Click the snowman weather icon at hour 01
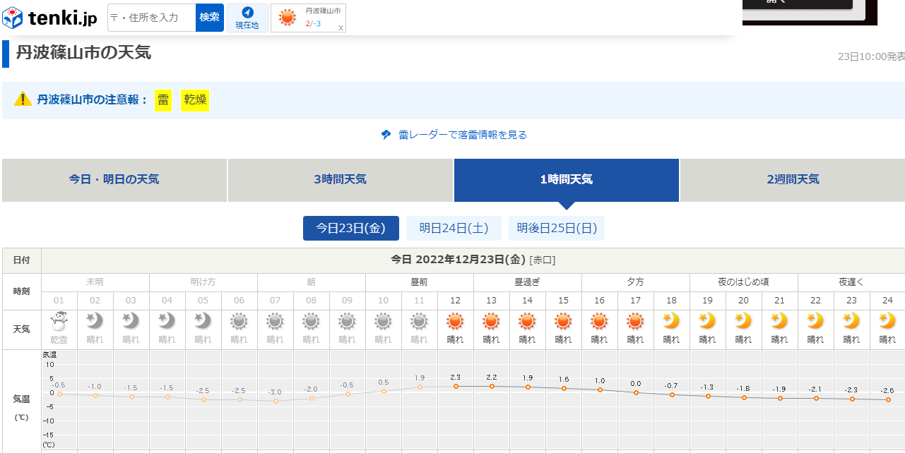 click(x=59, y=321)
